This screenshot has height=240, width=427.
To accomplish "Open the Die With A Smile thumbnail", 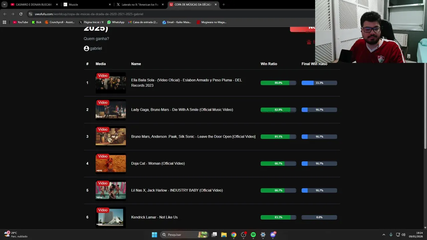I will (111, 110).
